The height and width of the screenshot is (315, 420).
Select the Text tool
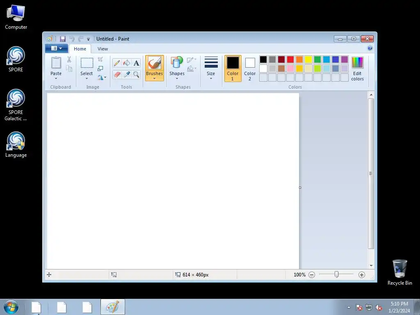(136, 63)
